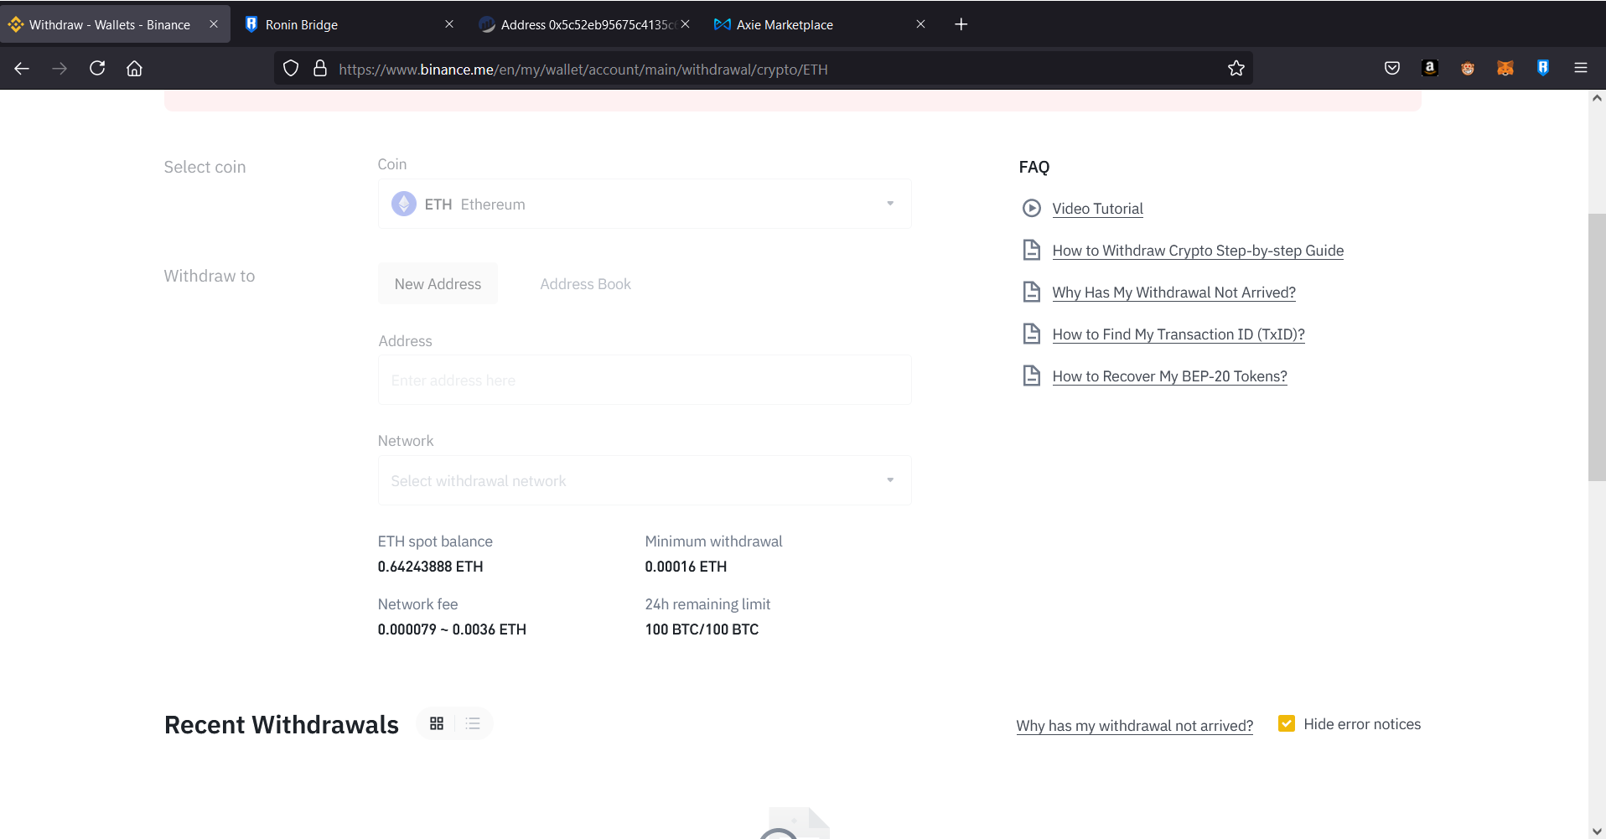This screenshot has width=1606, height=839.
Task: Toggle Hide error notices checkbox
Action: [x=1287, y=723]
